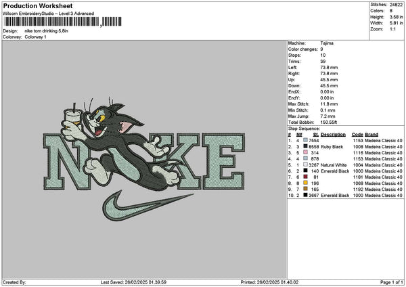Click the pink swatch in stop row 3

pyautogui.click(x=306, y=152)
